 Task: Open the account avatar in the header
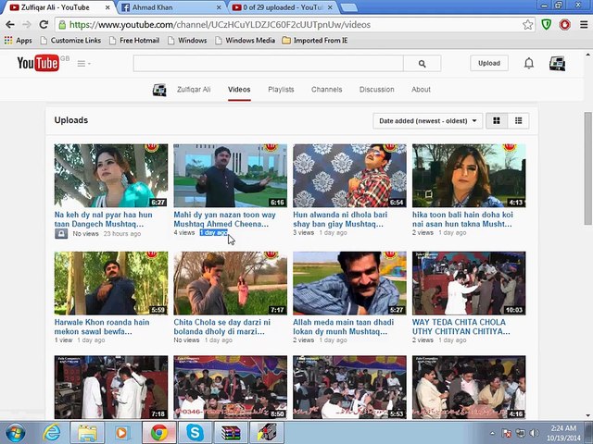tap(557, 63)
